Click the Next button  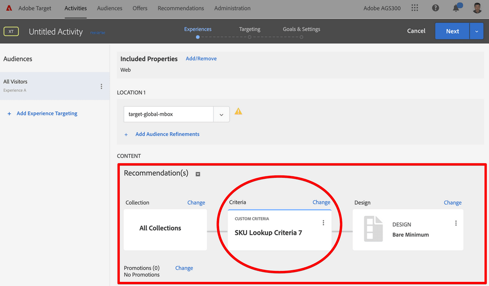pyautogui.click(x=452, y=31)
